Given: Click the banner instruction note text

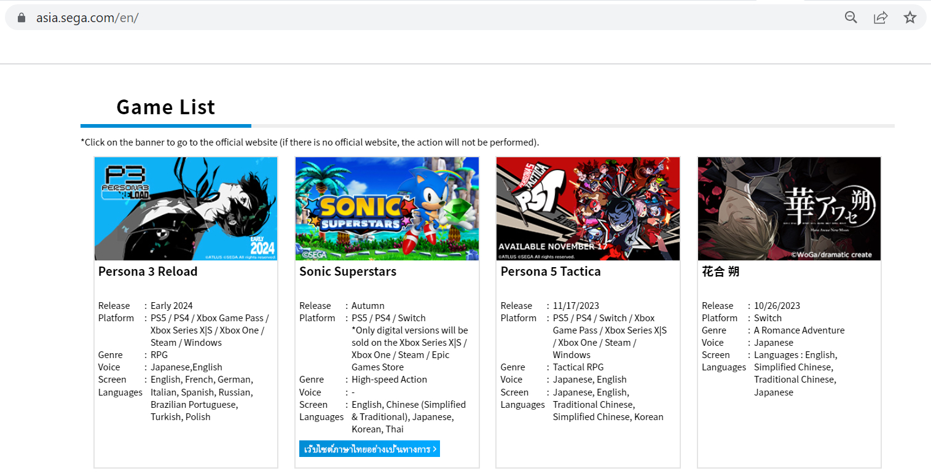Looking at the screenshot, I should (x=310, y=142).
